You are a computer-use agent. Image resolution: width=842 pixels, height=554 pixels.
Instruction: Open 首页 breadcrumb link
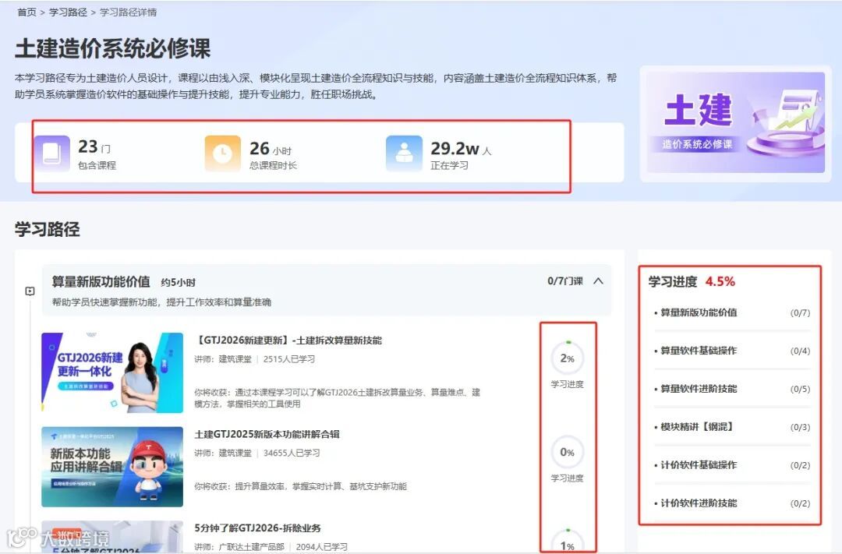pyautogui.click(x=27, y=12)
